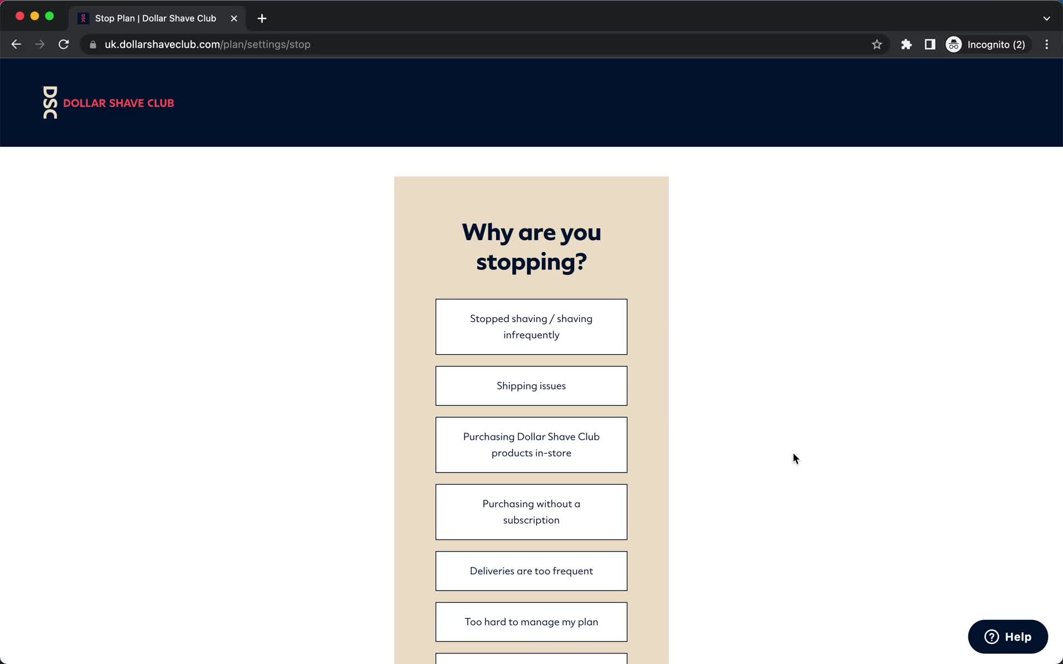View site info via the lock icon
The height and width of the screenshot is (664, 1063).
pyautogui.click(x=93, y=44)
